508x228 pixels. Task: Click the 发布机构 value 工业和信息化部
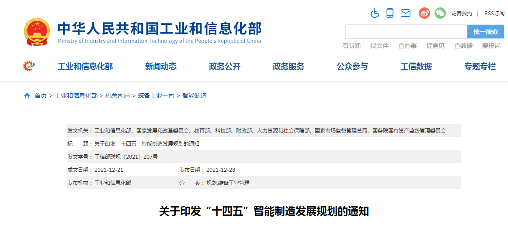click(113, 183)
